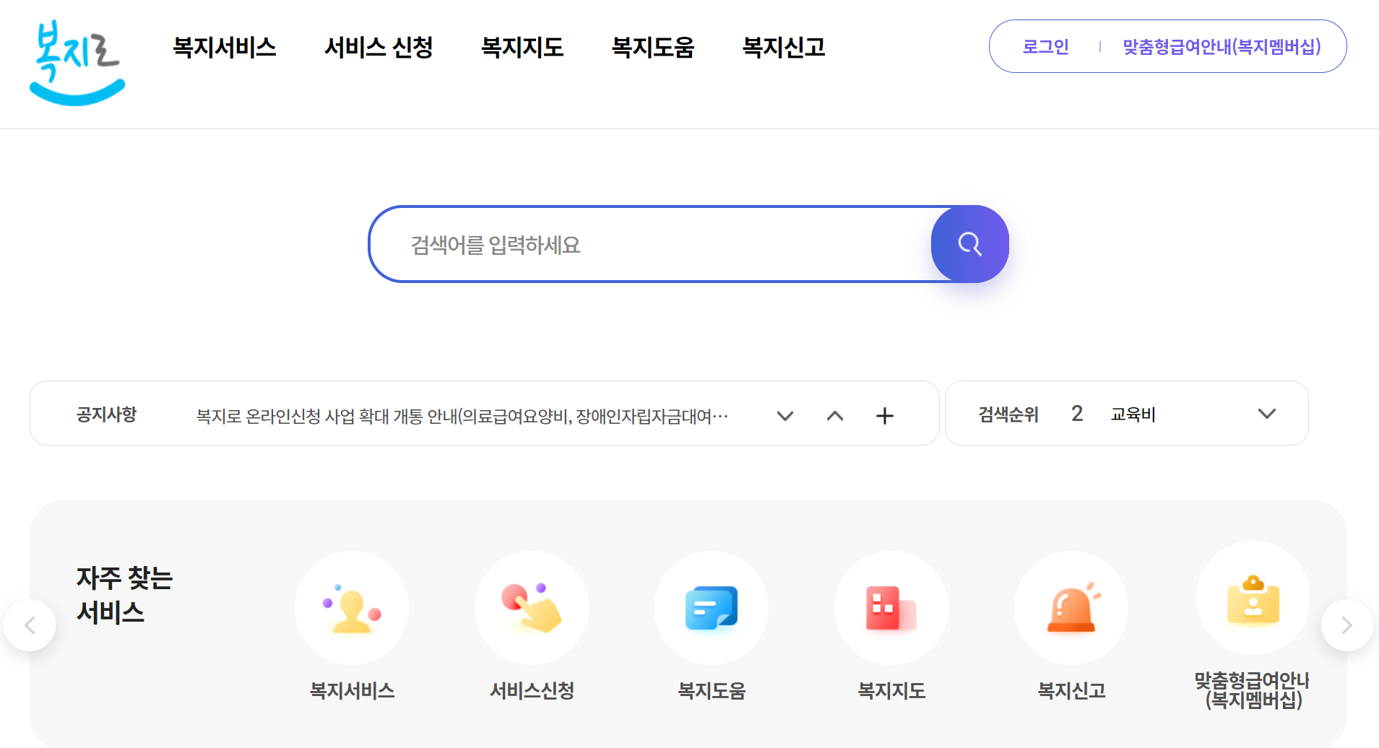1379x748 pixels.
Task: Slide services carousel to previous
Action: tap(30, 625)
